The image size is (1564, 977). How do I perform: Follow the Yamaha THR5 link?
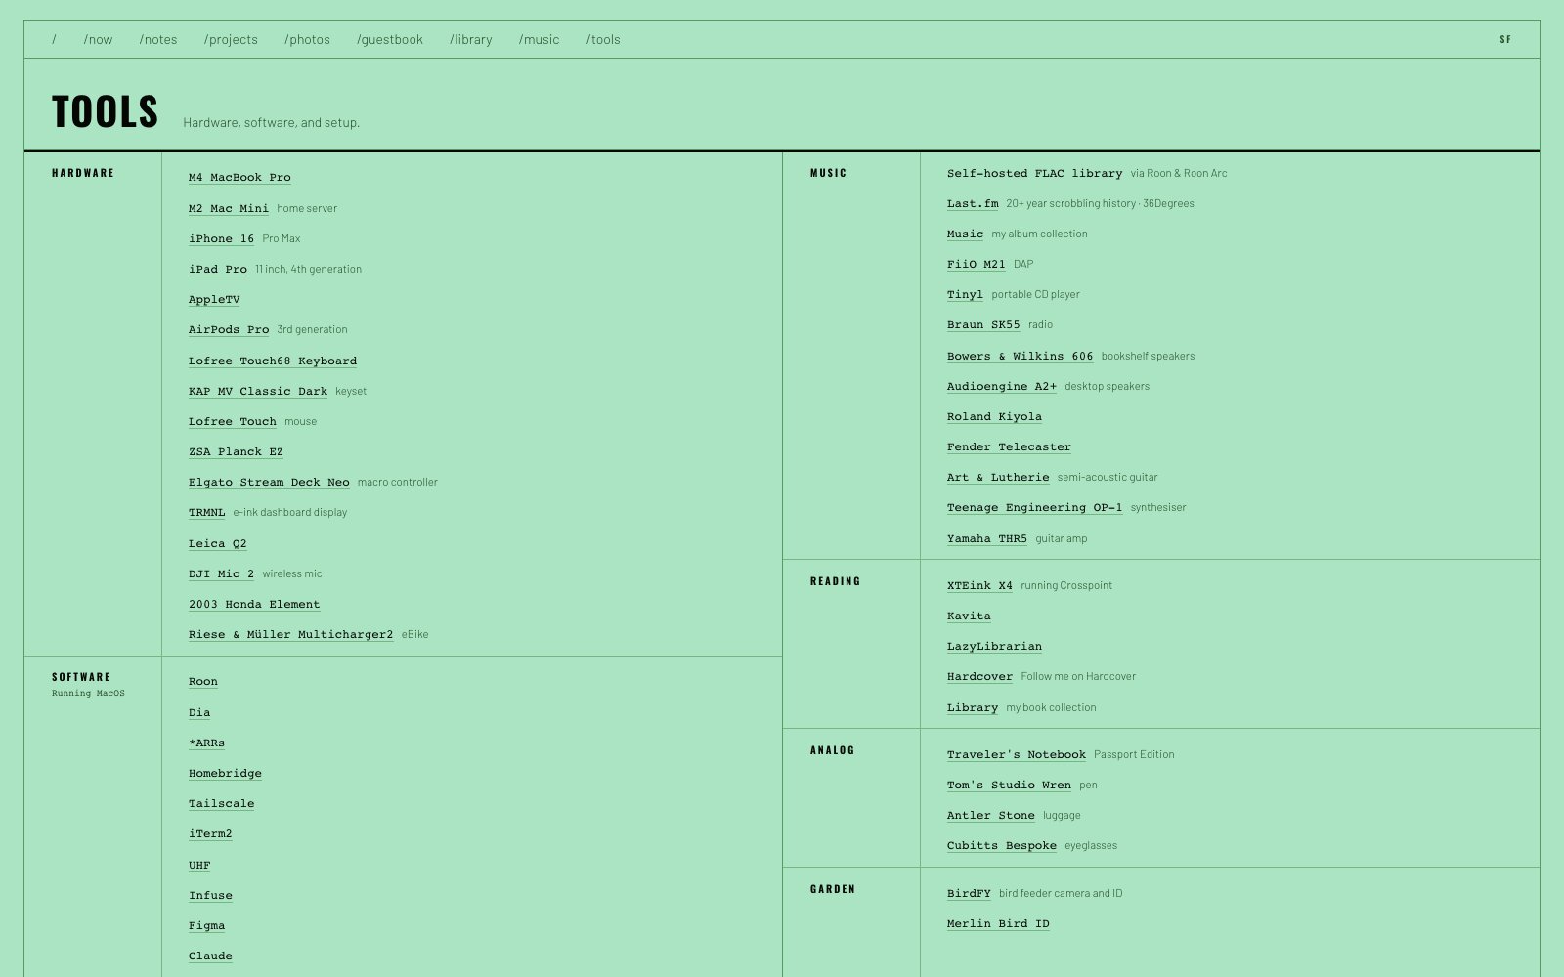987,538
